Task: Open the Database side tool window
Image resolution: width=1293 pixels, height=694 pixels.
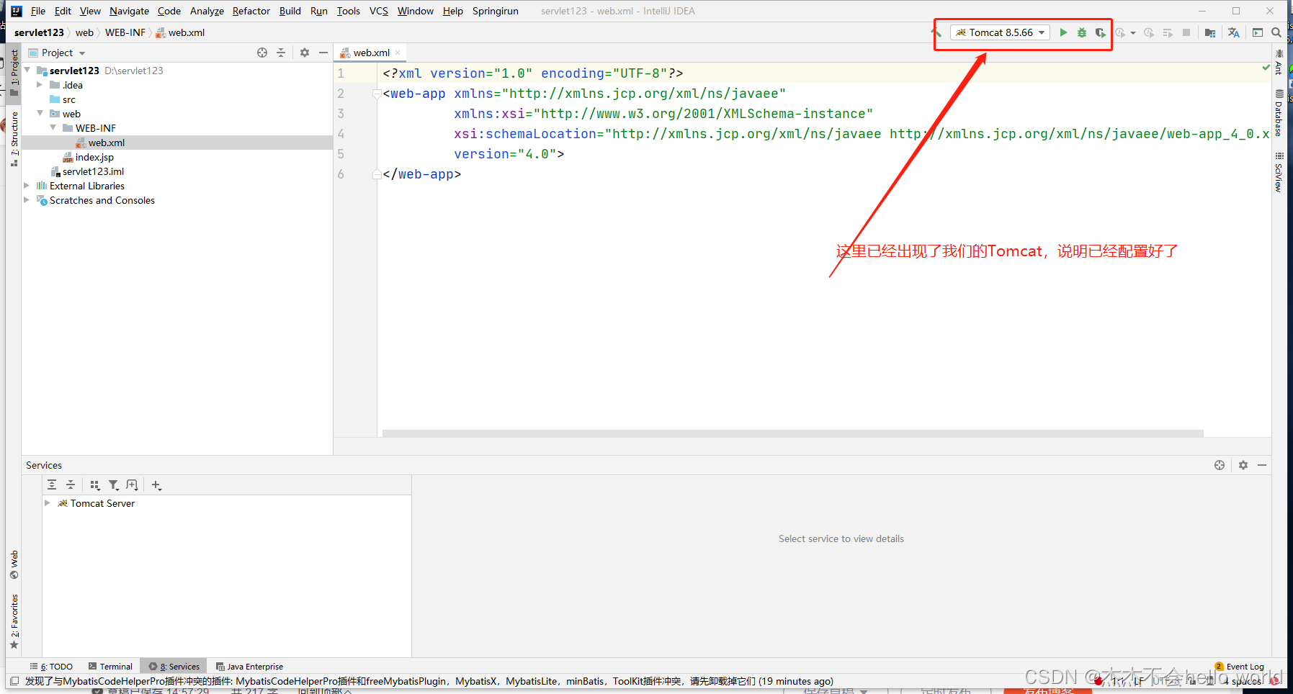Action: 1279,113
